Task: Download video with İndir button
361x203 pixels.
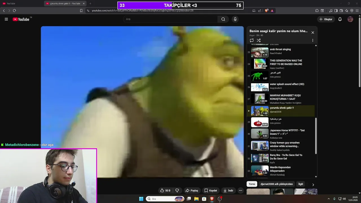Action: pos(228,191)
